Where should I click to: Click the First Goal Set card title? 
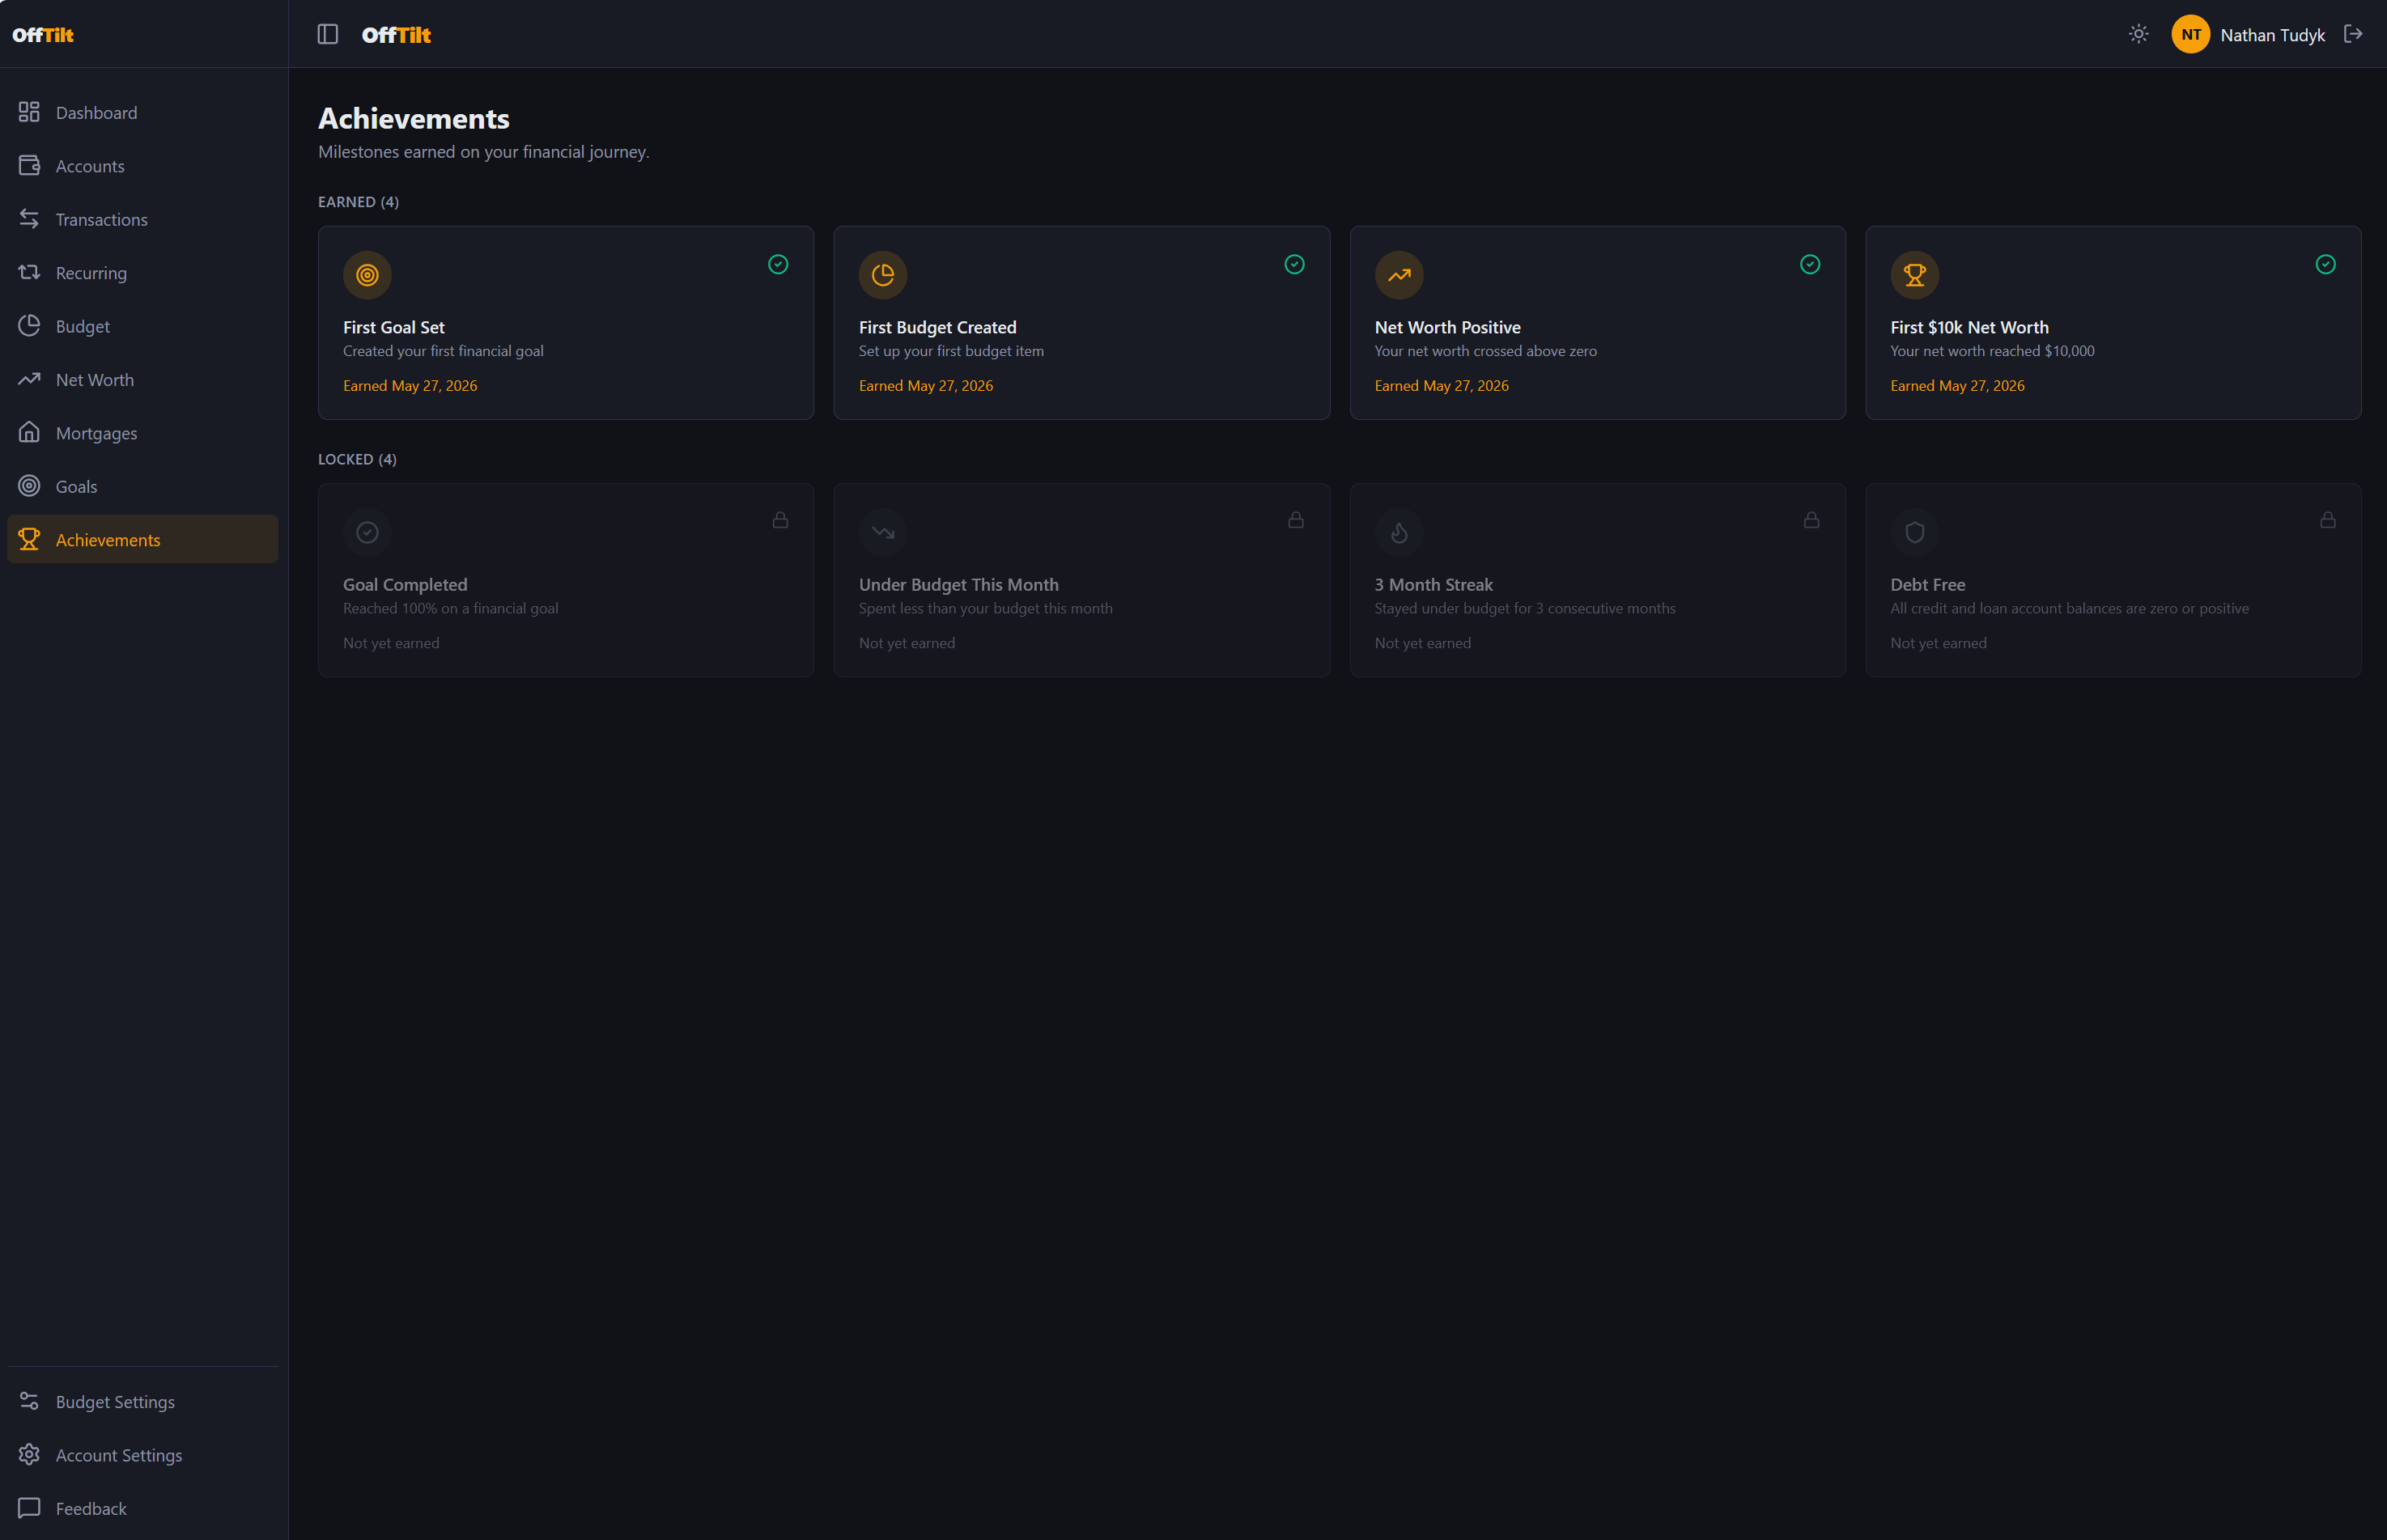(394, 327)
